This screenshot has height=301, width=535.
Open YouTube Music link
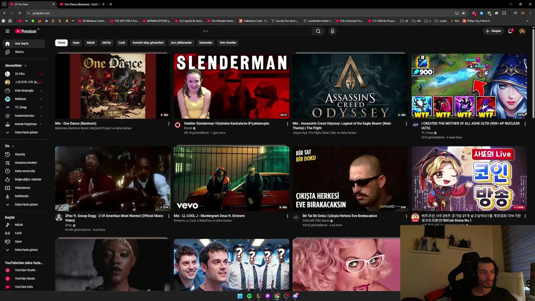click(23, 278)
